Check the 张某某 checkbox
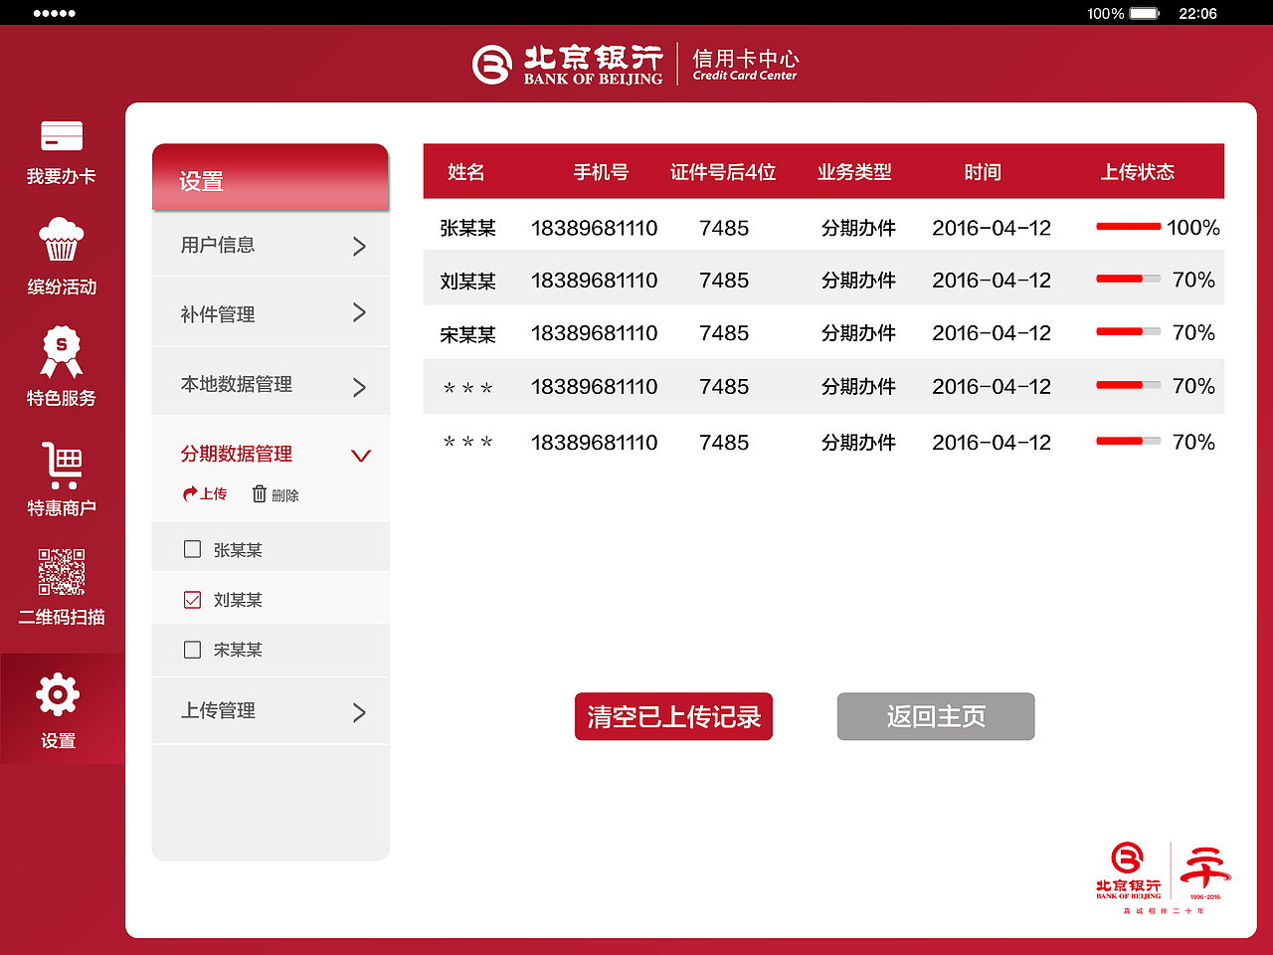The image size is (1273, 955). (192, 548)
